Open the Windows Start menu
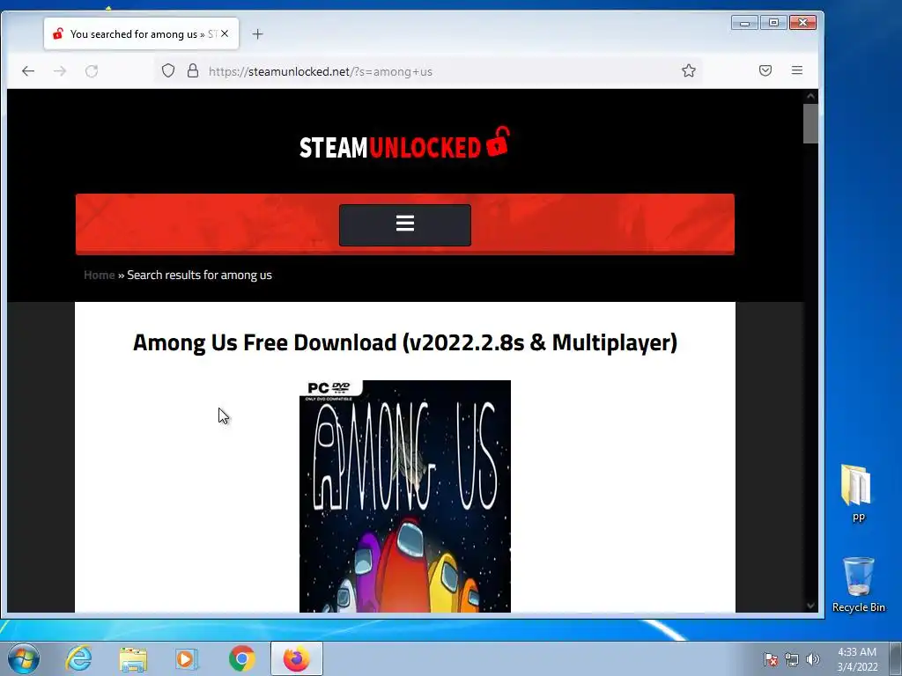This screenshot has height=676, width=902. [x=24, y=658]
